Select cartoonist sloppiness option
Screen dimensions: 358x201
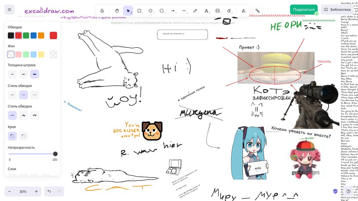(34, 115)
